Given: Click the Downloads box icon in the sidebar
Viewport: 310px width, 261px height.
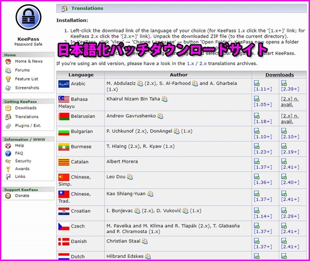Looking at the screenshot, I should pos(8,108).
